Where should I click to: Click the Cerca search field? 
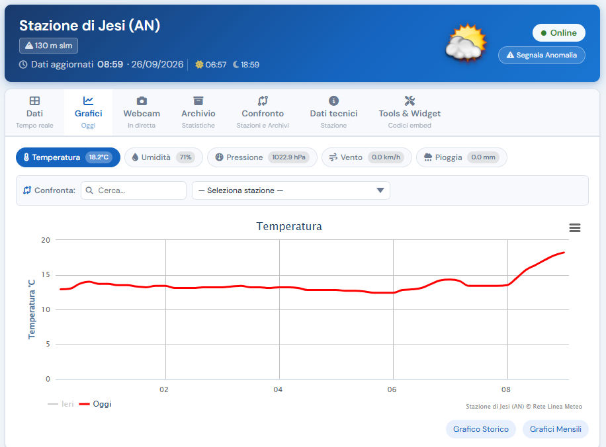click(x=134, y=190)
